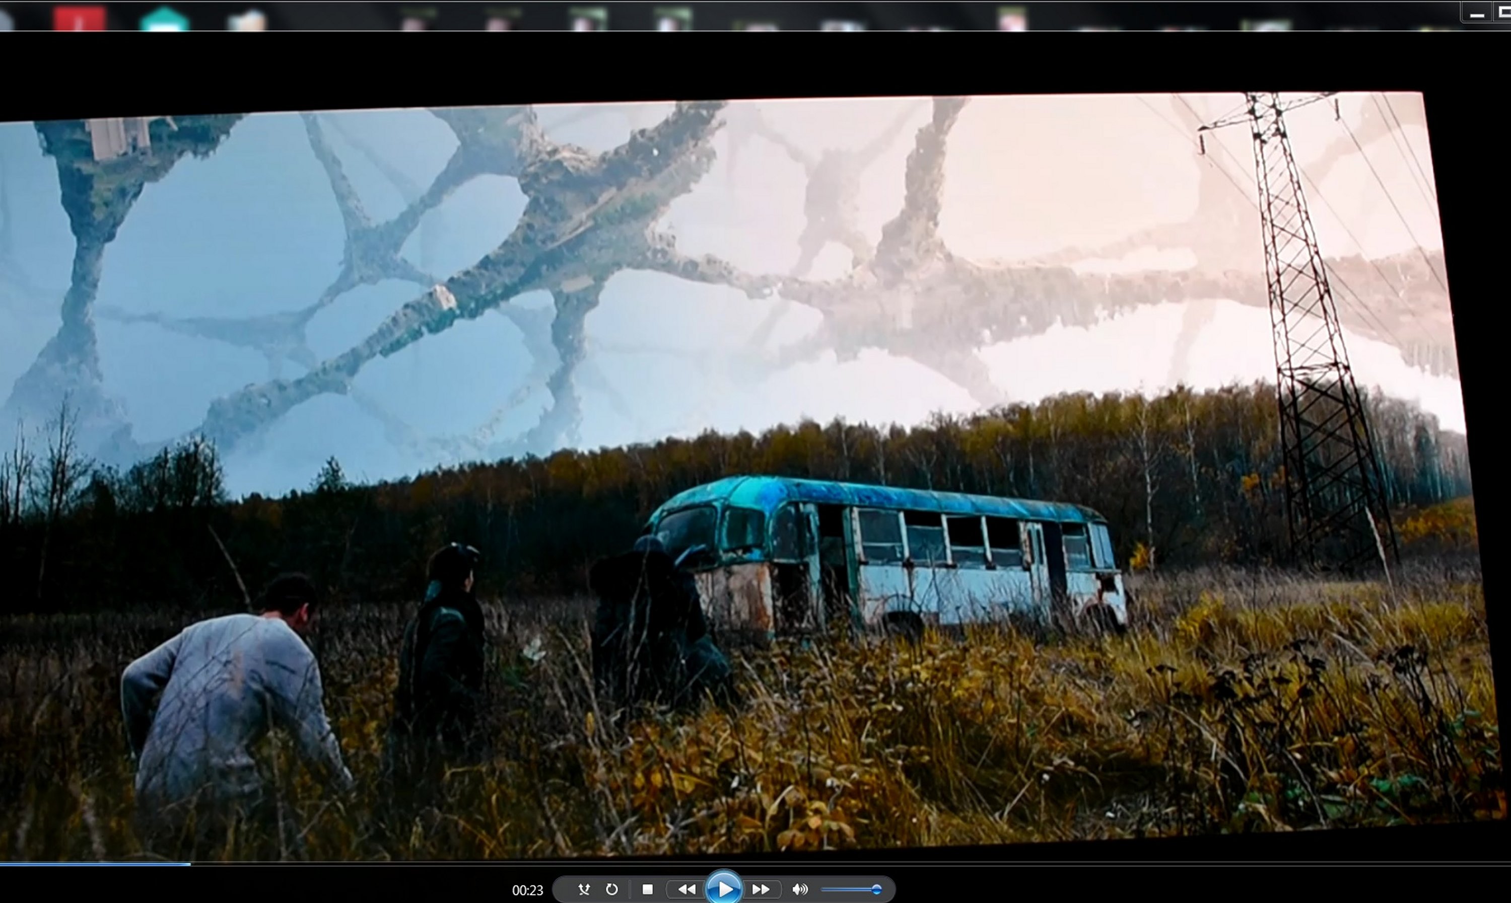Click the blue volume slider knob
Image resolution: width=1511 pixels, height=903 pixels.
point(876,889)
